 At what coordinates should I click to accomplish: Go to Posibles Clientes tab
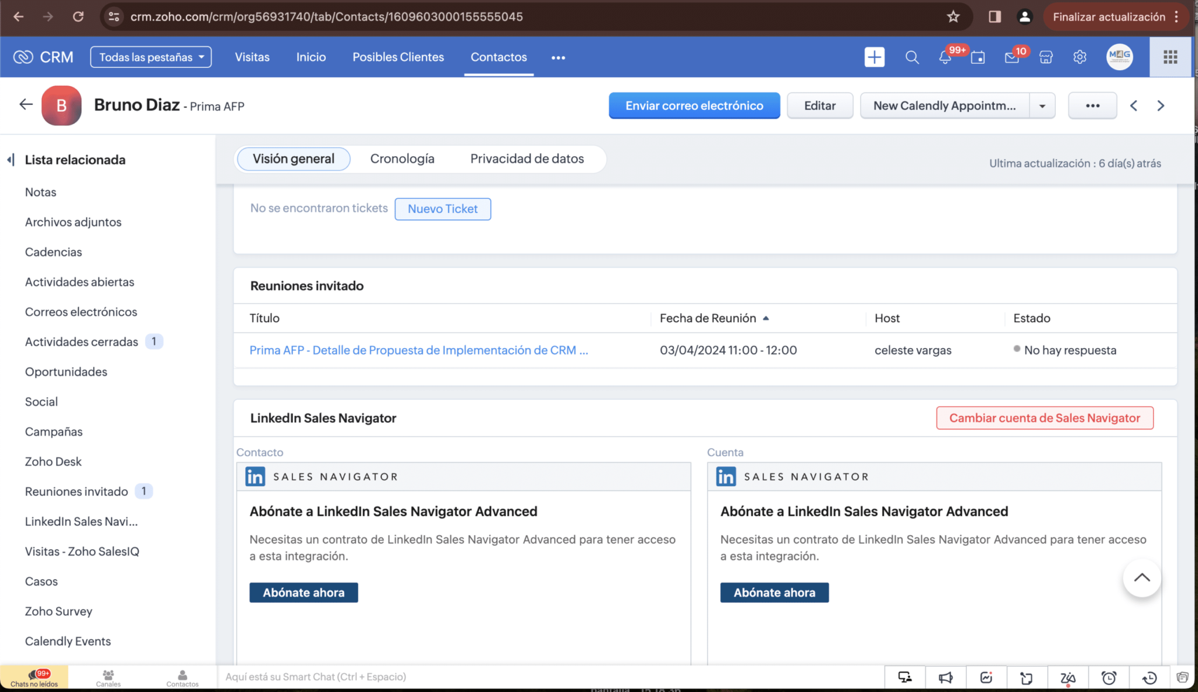tap(398, 57)
